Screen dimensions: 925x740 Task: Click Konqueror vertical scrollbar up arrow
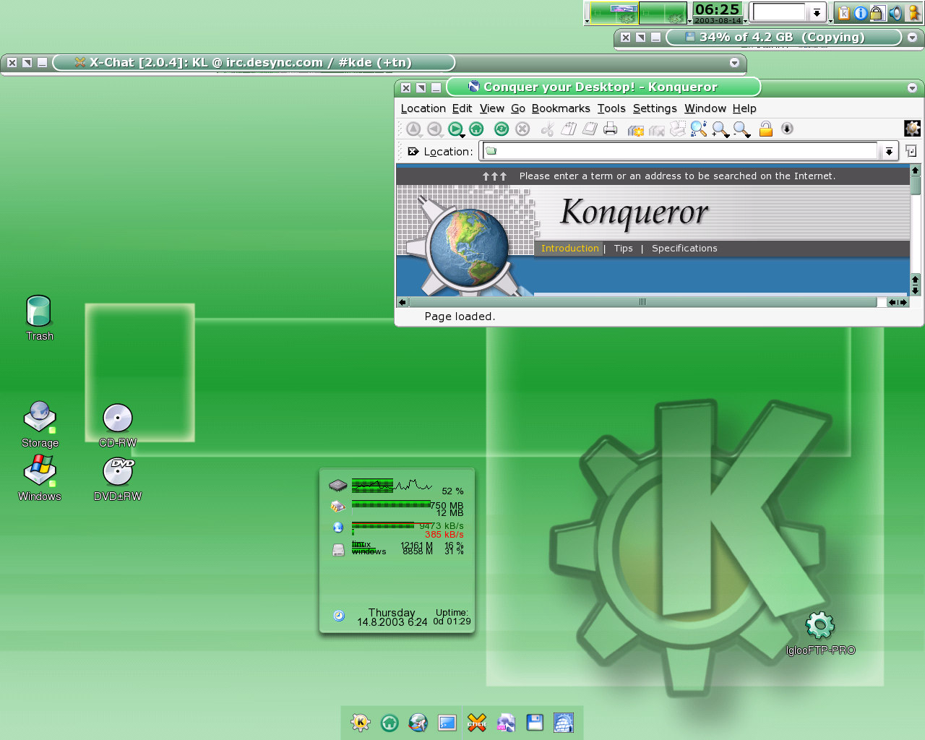(x=915, y=171)
